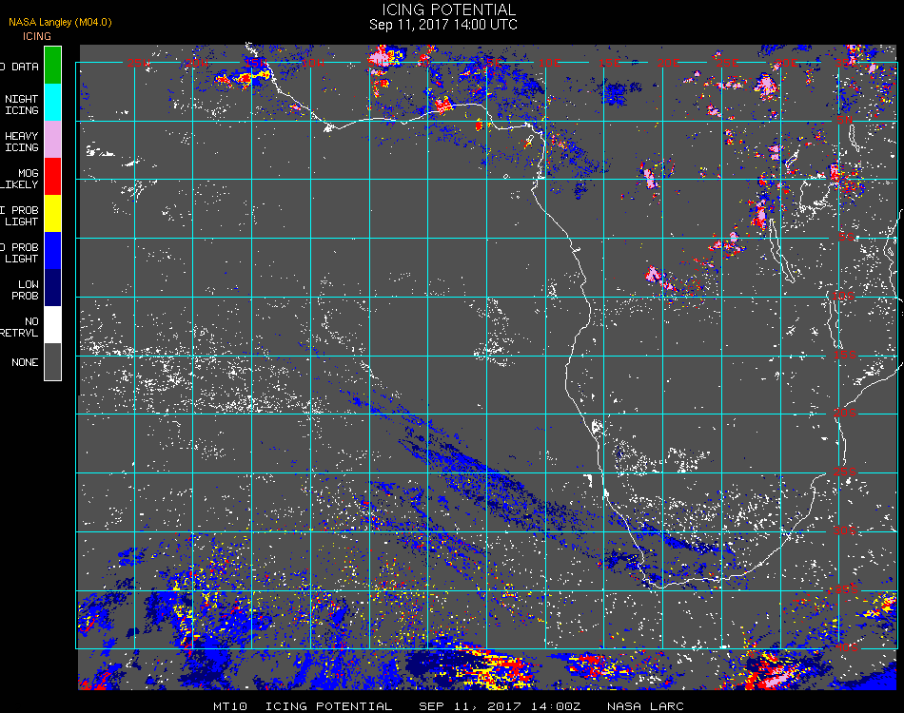The height and width of the screenshot is (713, 904).
Task: Click the '20S' latitude label
Action: [845, 413]
